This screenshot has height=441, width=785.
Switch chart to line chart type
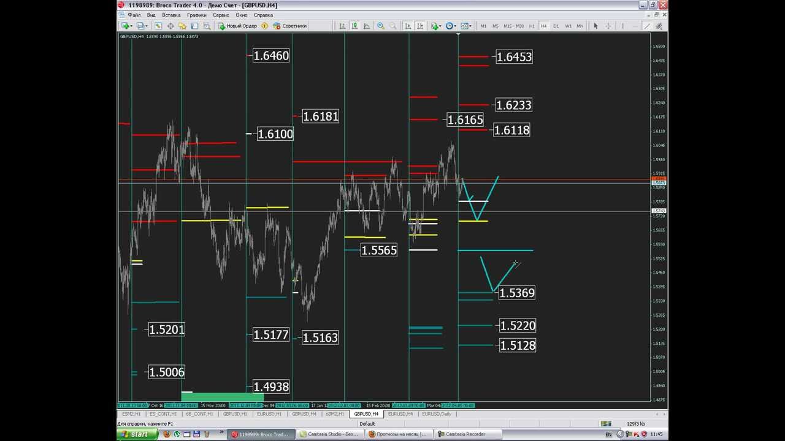coord(367,26)
